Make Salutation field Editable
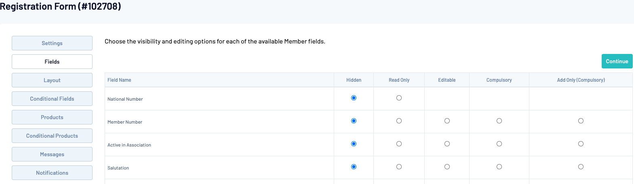The width and height of the screenshot is (634, 184). point(447,167)
